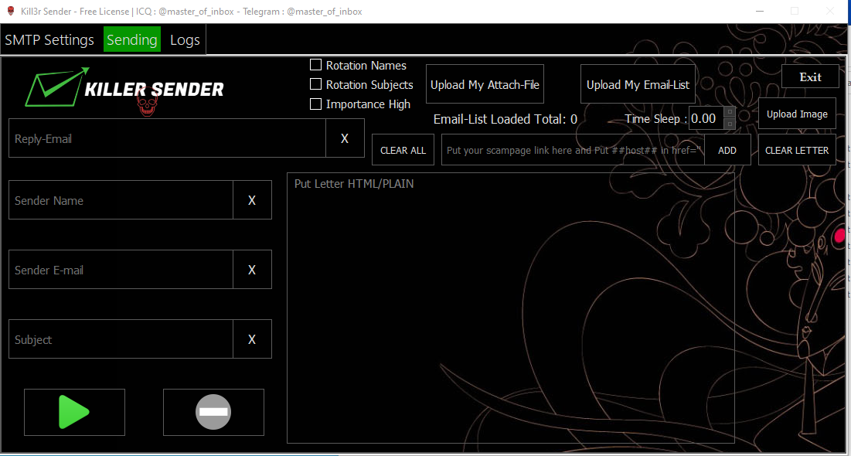This screenshot has height=456, width=851.
Task: Increase Time Sleep with the up arrow
Action: click(x=730, y=112)
